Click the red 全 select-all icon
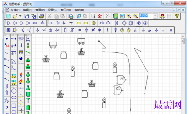 click(x=100, y=16)
